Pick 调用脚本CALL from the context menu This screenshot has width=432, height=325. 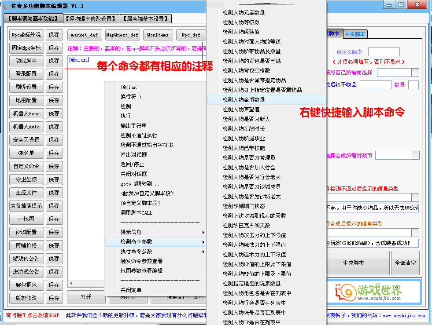pos(137,213)
